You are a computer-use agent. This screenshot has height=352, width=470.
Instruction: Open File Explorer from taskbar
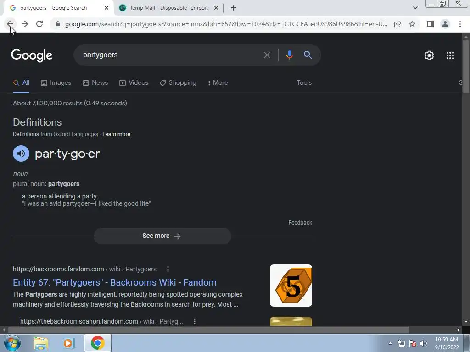click(41, 343)
